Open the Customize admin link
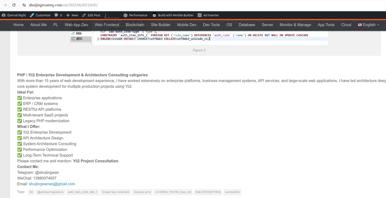 pyautogui.click(x=40, y=15)
